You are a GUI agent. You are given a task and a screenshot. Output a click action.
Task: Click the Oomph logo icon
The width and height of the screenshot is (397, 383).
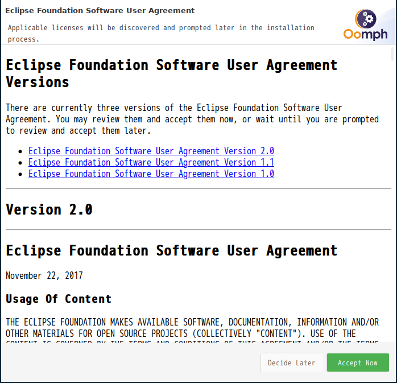pos(365,24)
